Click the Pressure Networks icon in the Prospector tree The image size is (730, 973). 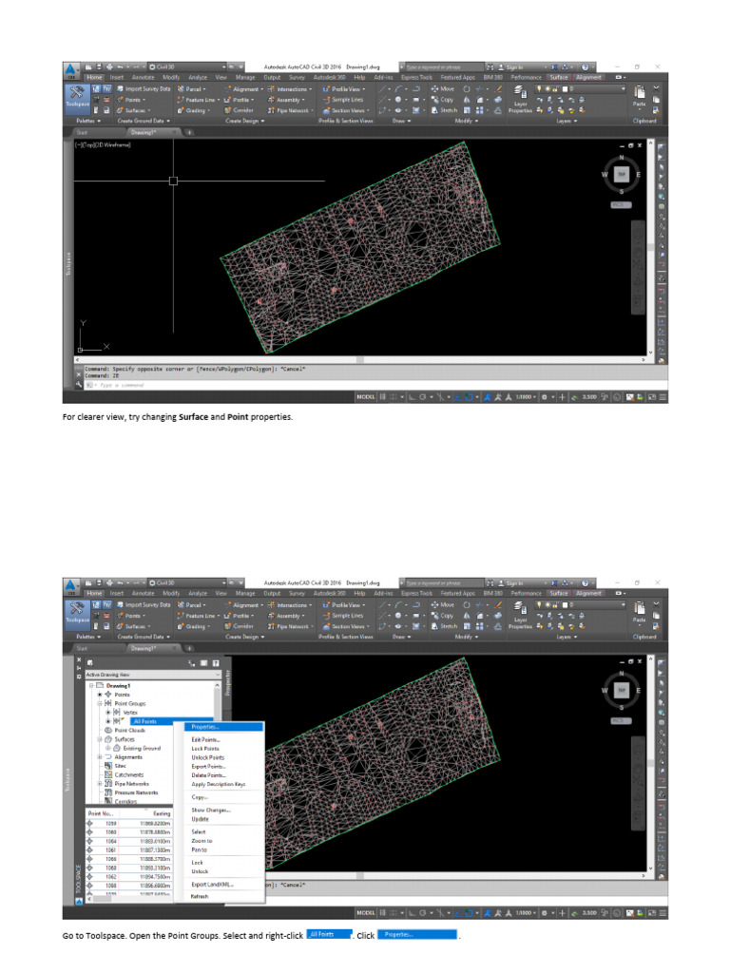click(x=108, y=792)
